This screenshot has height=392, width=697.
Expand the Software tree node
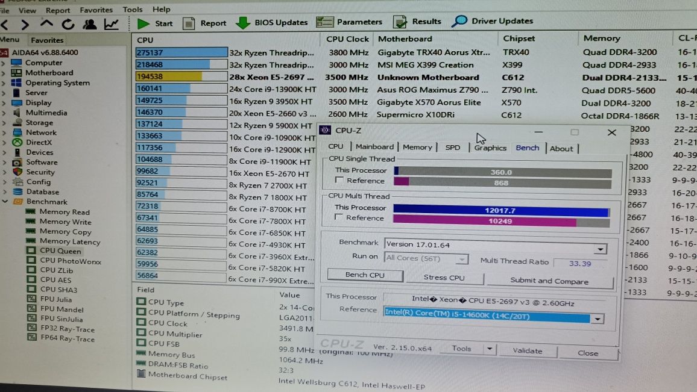tap(4, 162)
